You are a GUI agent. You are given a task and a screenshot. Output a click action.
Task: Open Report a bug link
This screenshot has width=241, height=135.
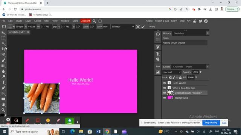(162, 21)
